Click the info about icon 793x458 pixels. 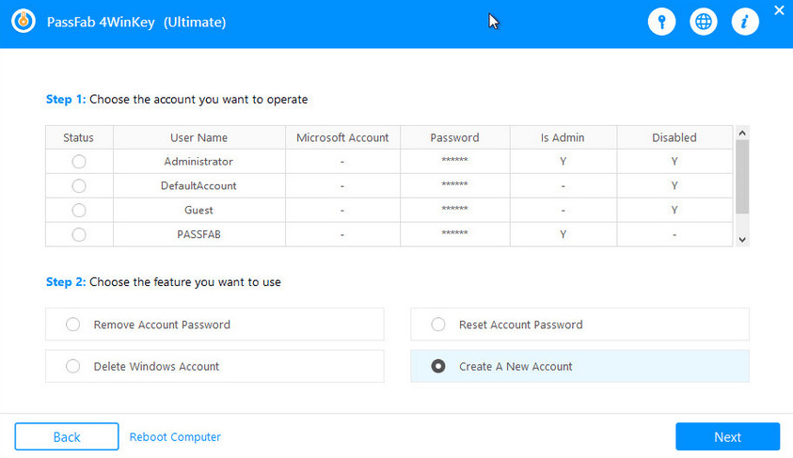(x=744, y=22)
